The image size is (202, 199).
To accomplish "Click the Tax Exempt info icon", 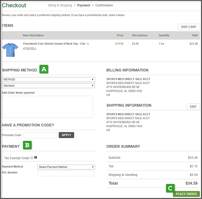I will 36,157.
